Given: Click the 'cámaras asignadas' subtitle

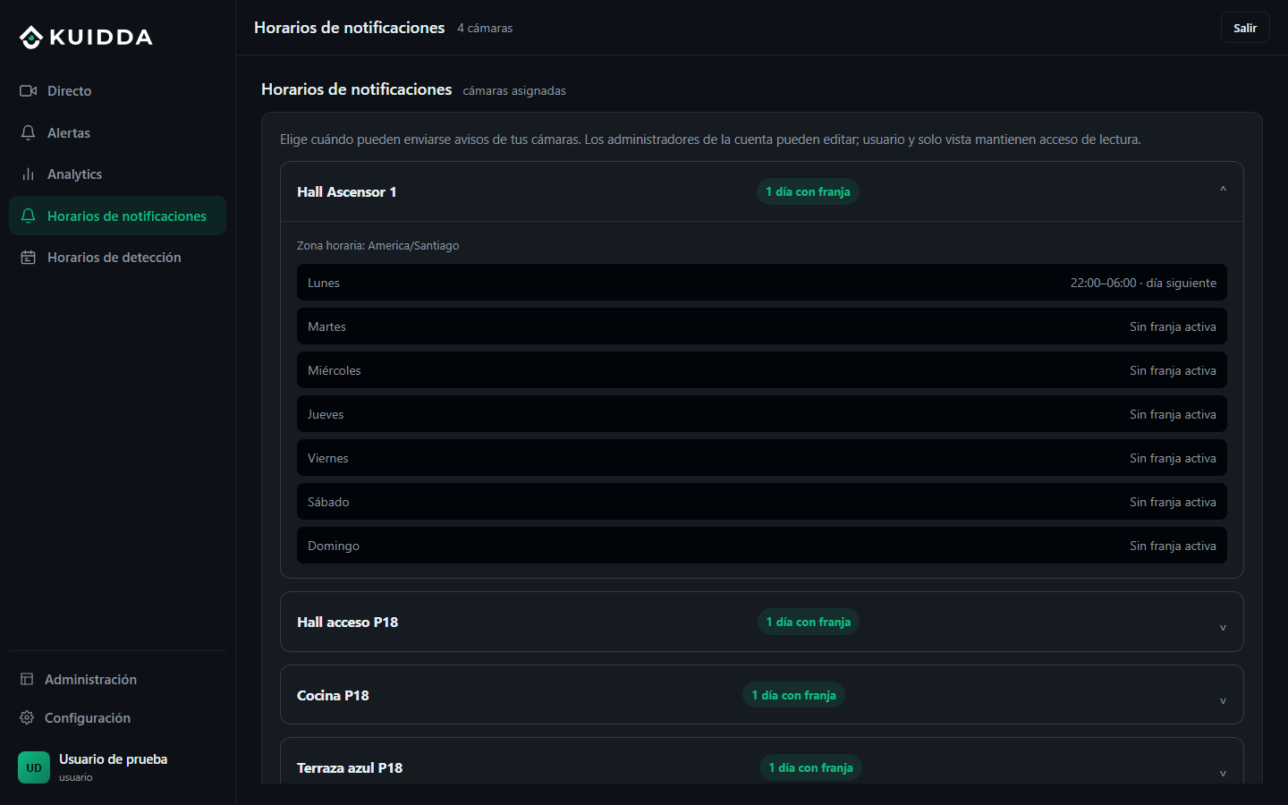Looking at the screenshot, I should point(514,91).
